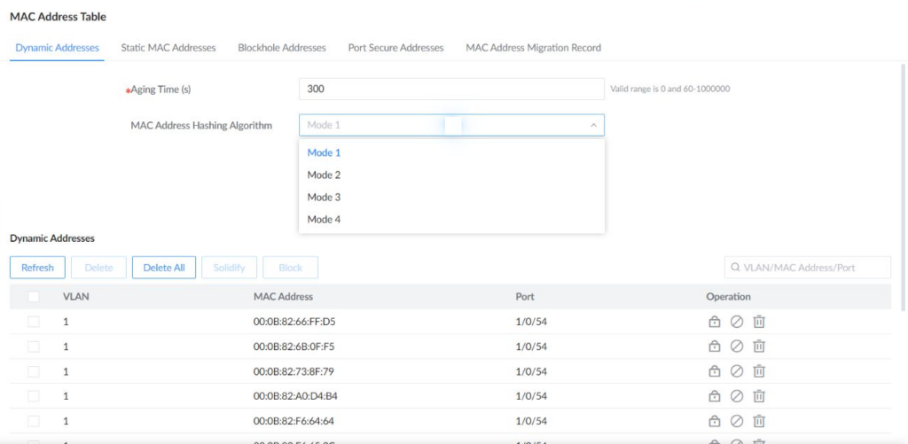Click the Operation column header
Viewport: 908px width, 444px height.
click(x=729, y=296)
